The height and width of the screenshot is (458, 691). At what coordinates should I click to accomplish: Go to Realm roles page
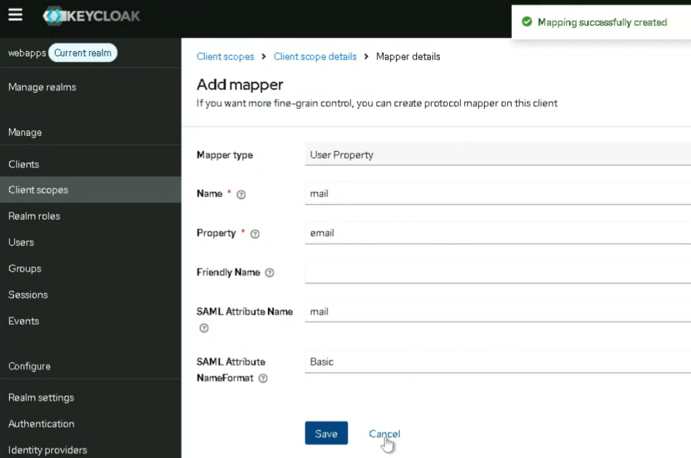point(34,216)
